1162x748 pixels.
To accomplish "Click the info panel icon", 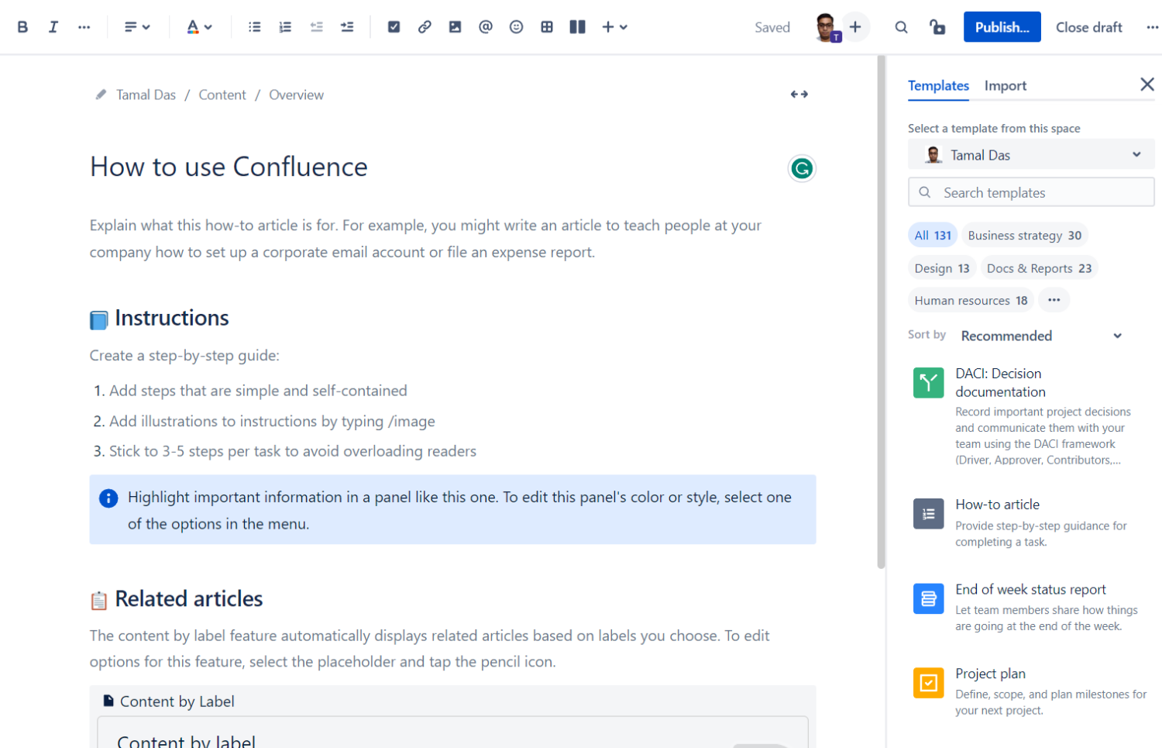I will pos(108,498).
